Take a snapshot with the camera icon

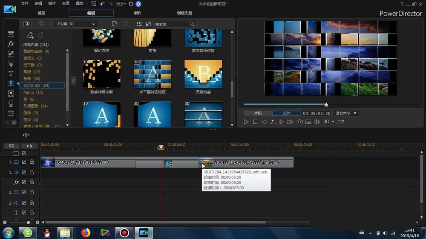tap(299, 122)
